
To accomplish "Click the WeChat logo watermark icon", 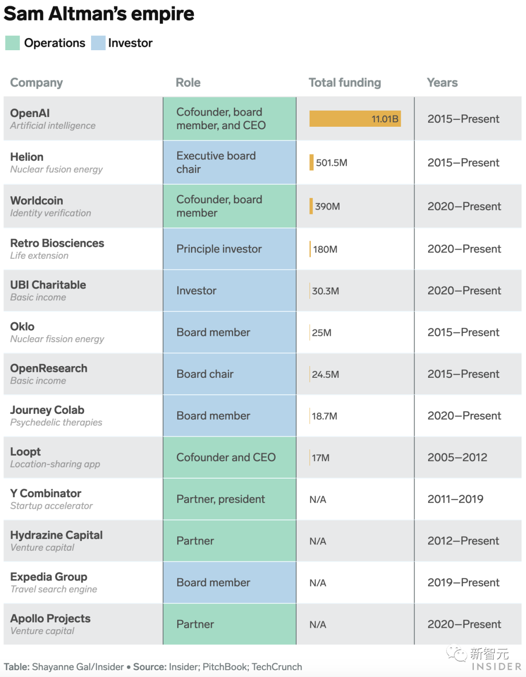I will pos(457,654).
